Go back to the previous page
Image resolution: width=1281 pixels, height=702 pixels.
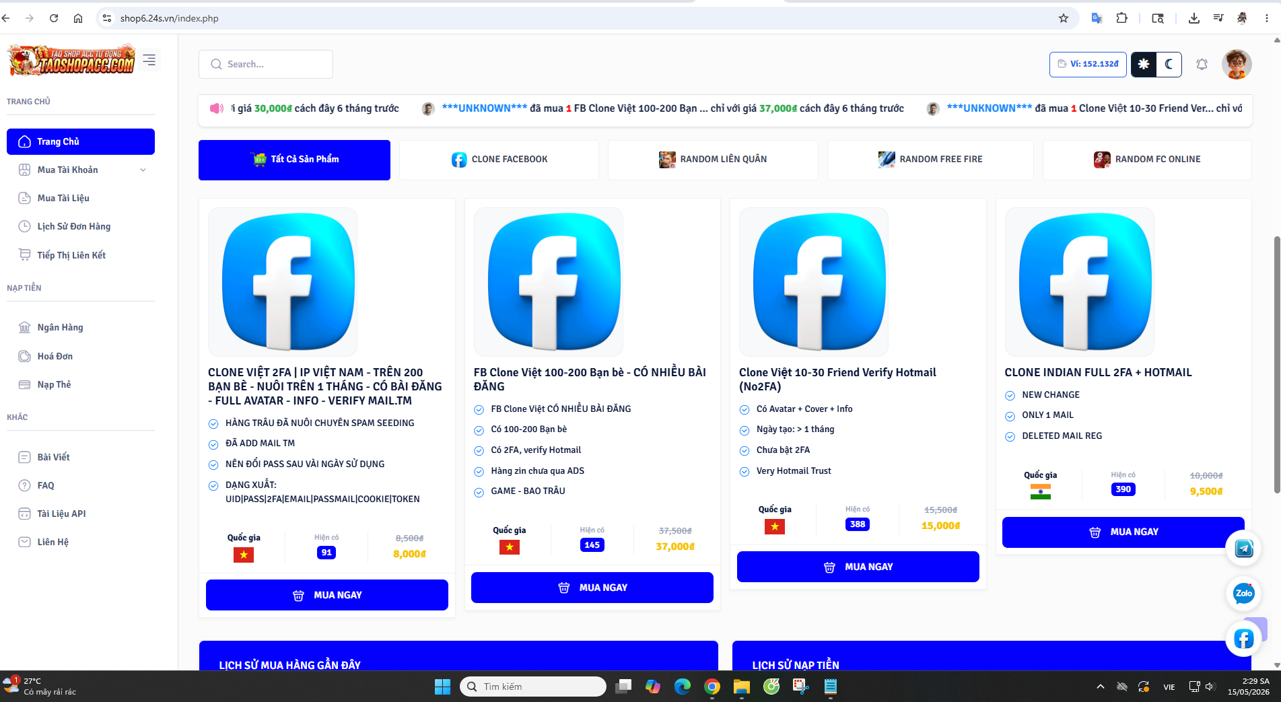coord(6,18)
